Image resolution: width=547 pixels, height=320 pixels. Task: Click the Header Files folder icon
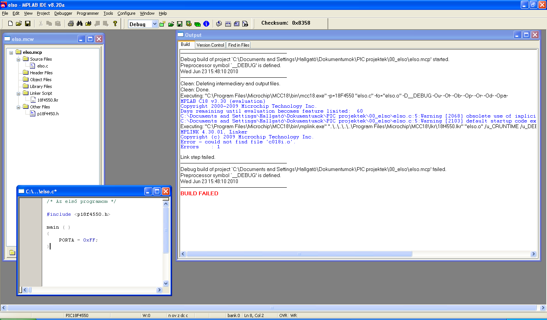point(26,72)
